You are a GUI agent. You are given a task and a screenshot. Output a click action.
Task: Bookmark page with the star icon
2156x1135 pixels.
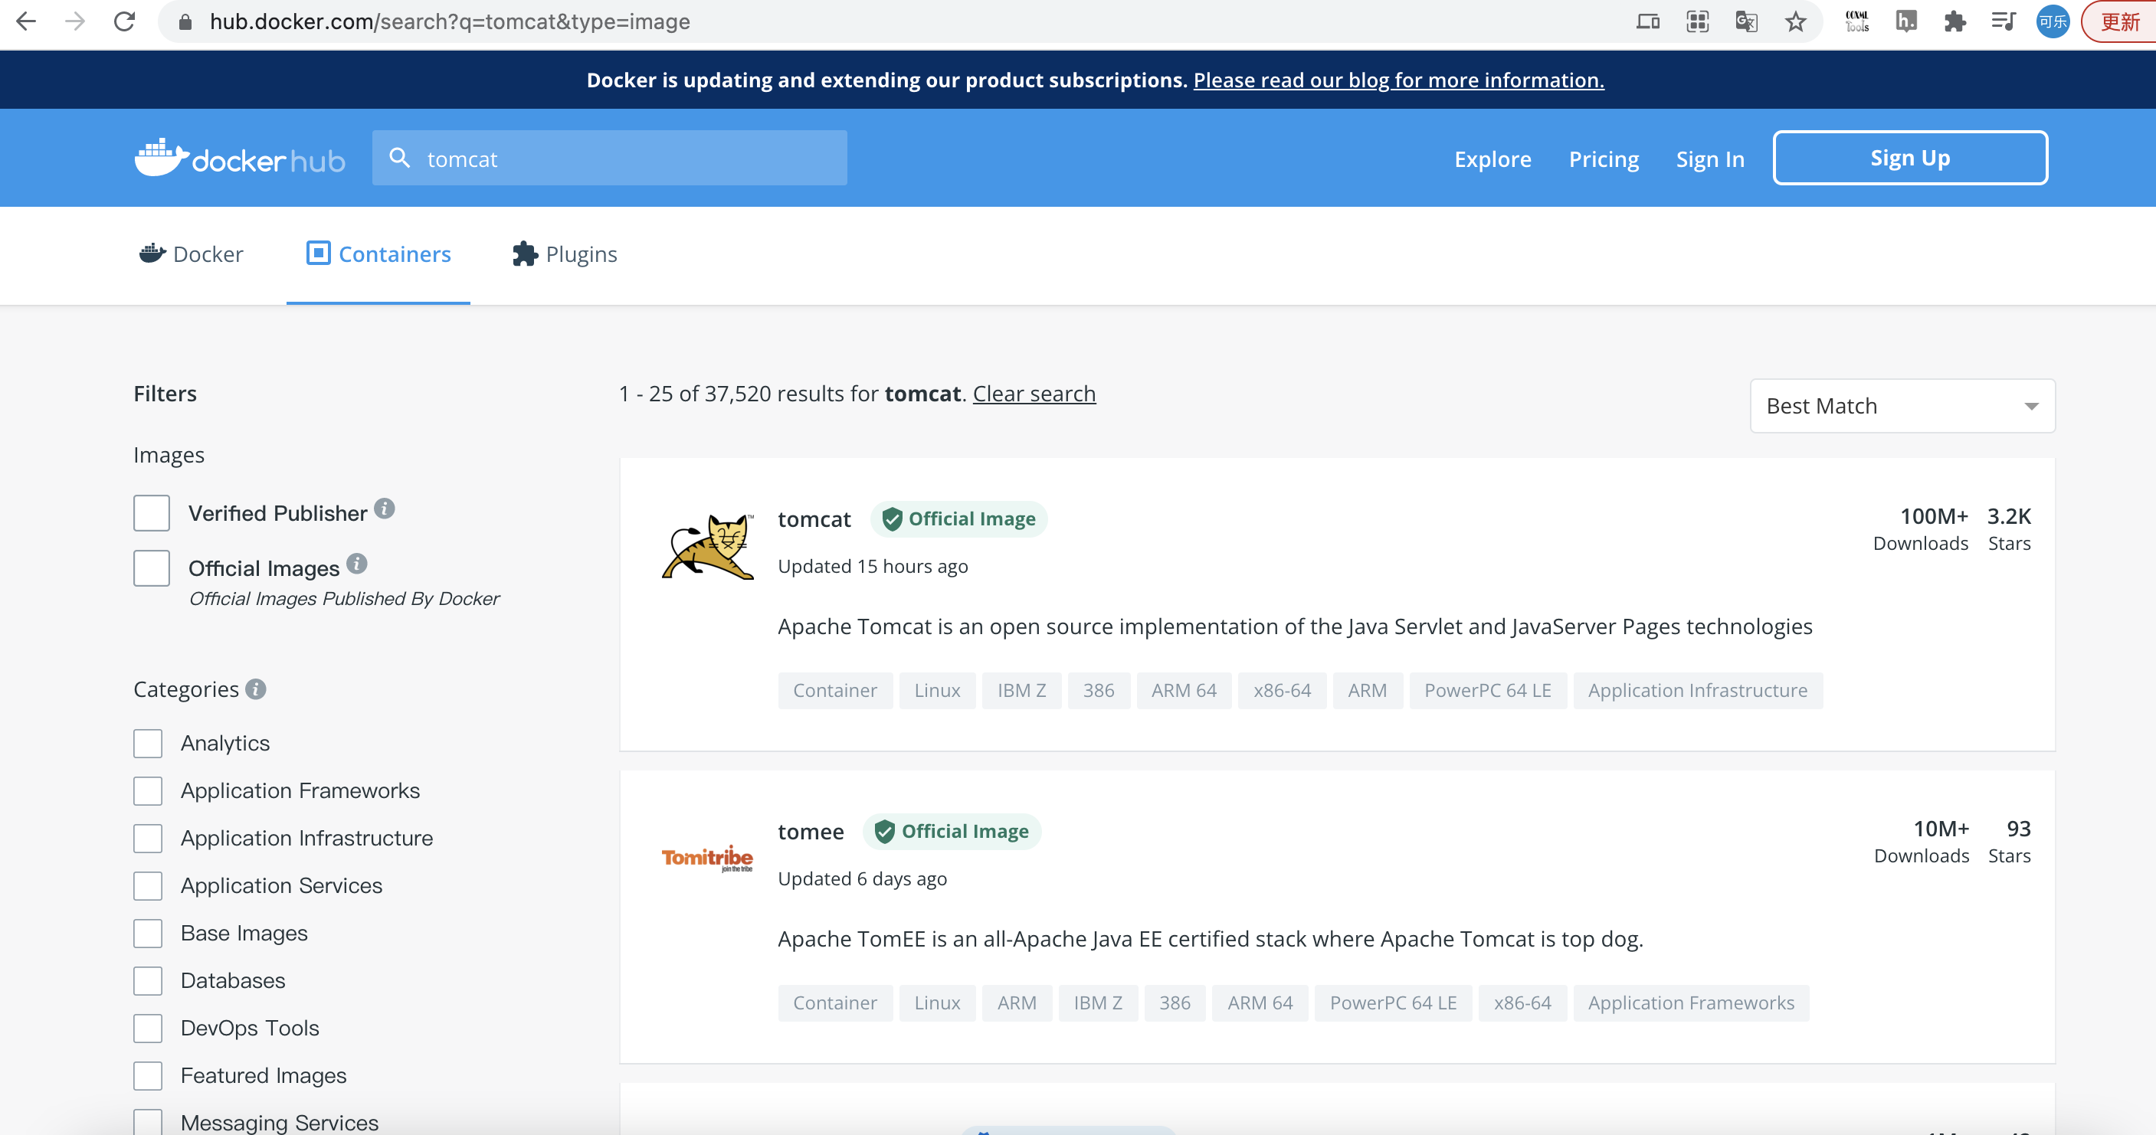click(1795, 21)
